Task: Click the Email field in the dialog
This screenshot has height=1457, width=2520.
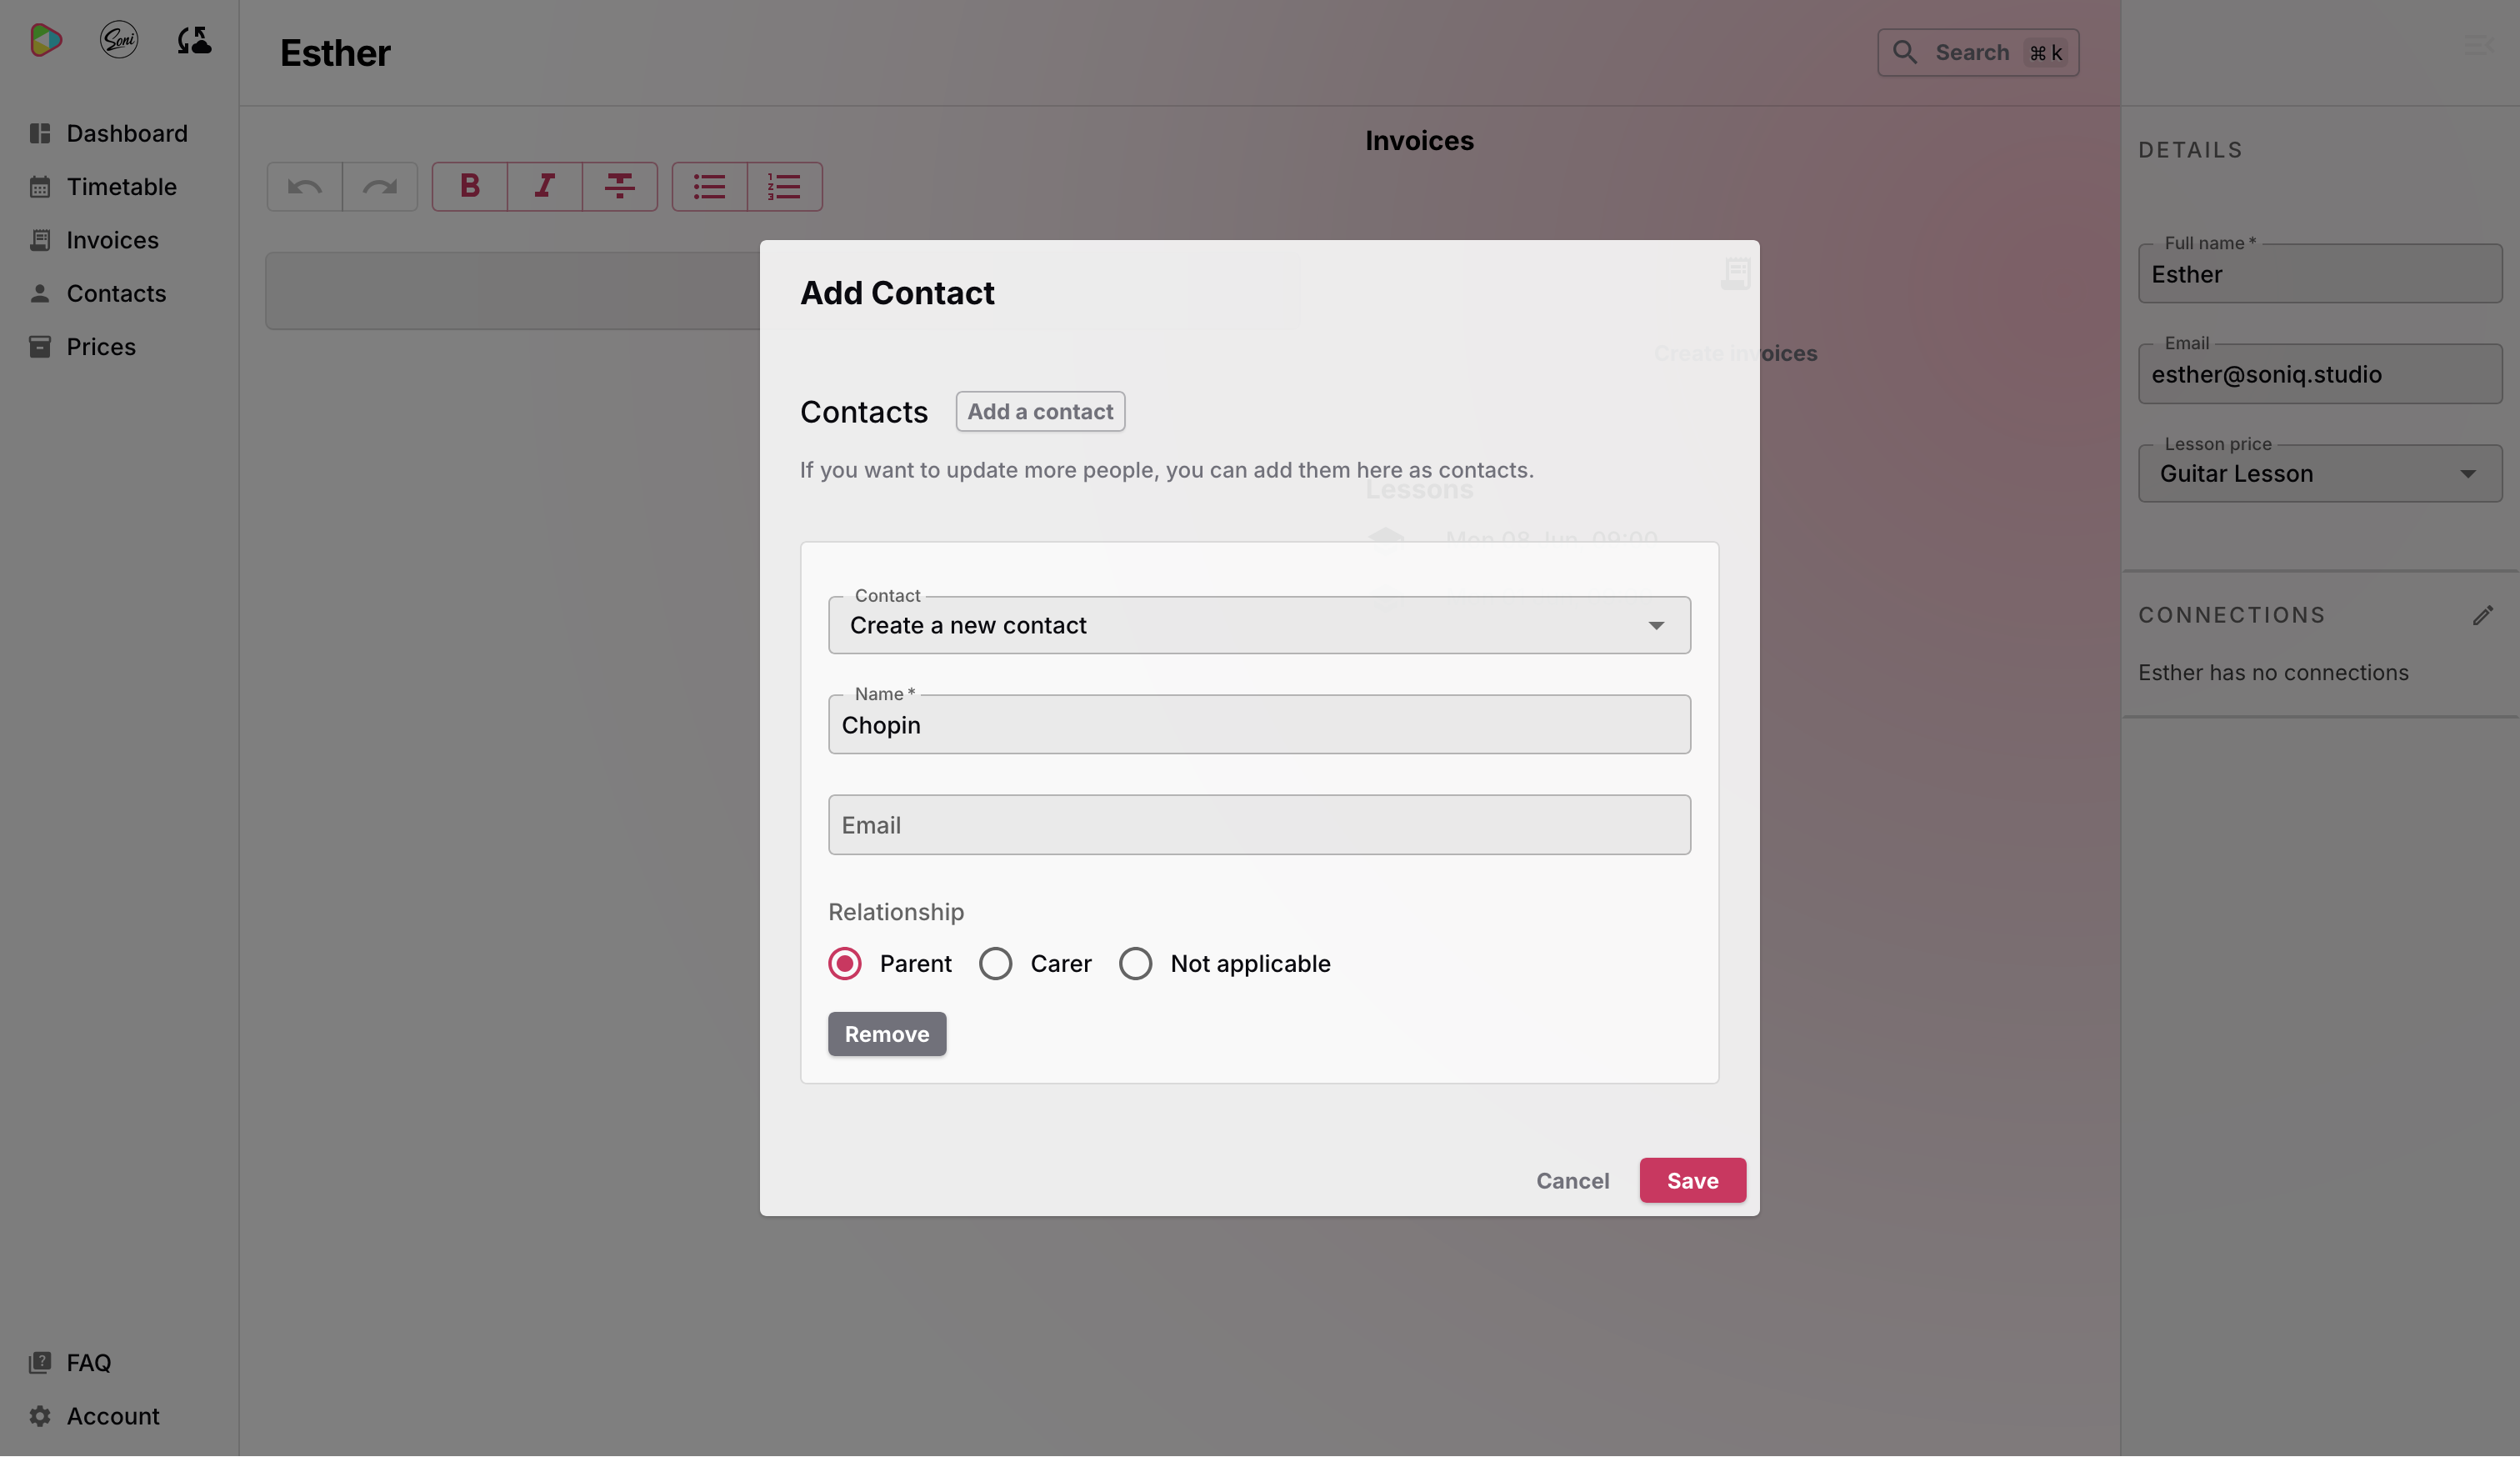Action: coord(1259,825)
